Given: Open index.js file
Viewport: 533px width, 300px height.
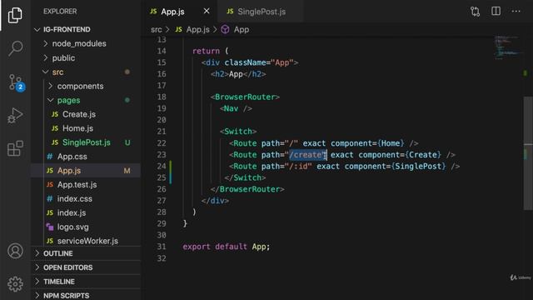Looking at the screenshot, I should (72, 213).
